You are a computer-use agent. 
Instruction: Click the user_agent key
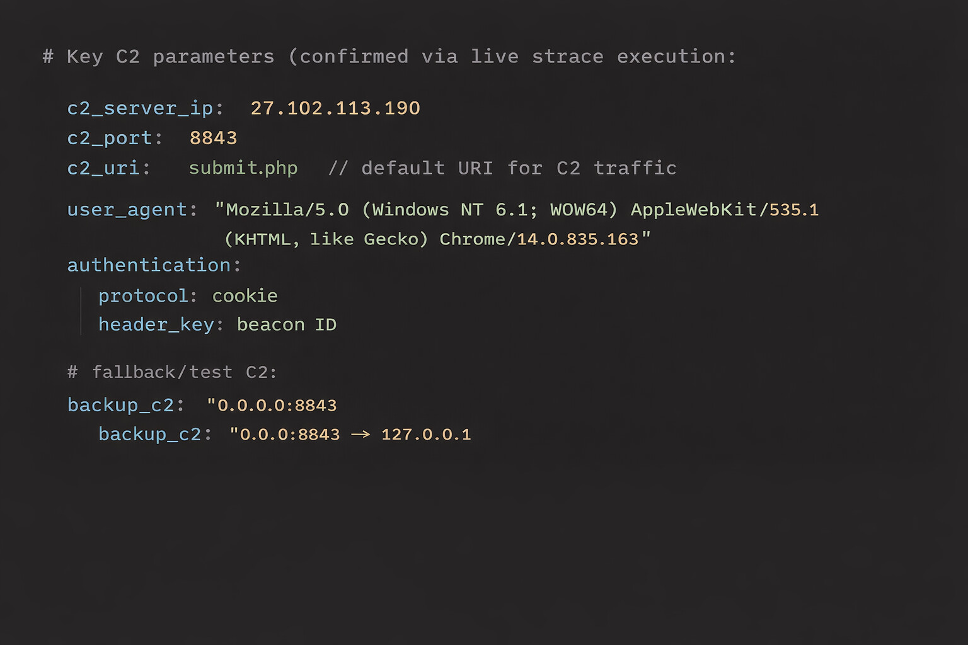(127, 210)
